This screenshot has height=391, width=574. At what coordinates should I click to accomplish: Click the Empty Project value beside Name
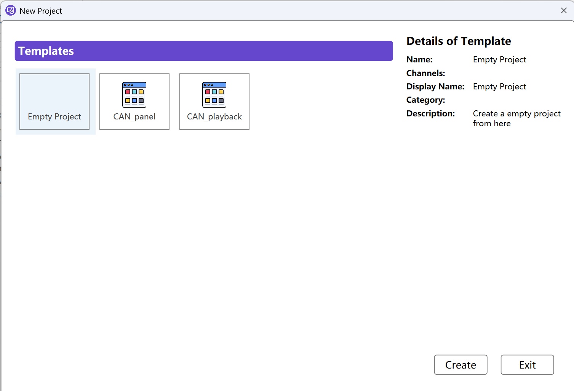tap(499, 60)
